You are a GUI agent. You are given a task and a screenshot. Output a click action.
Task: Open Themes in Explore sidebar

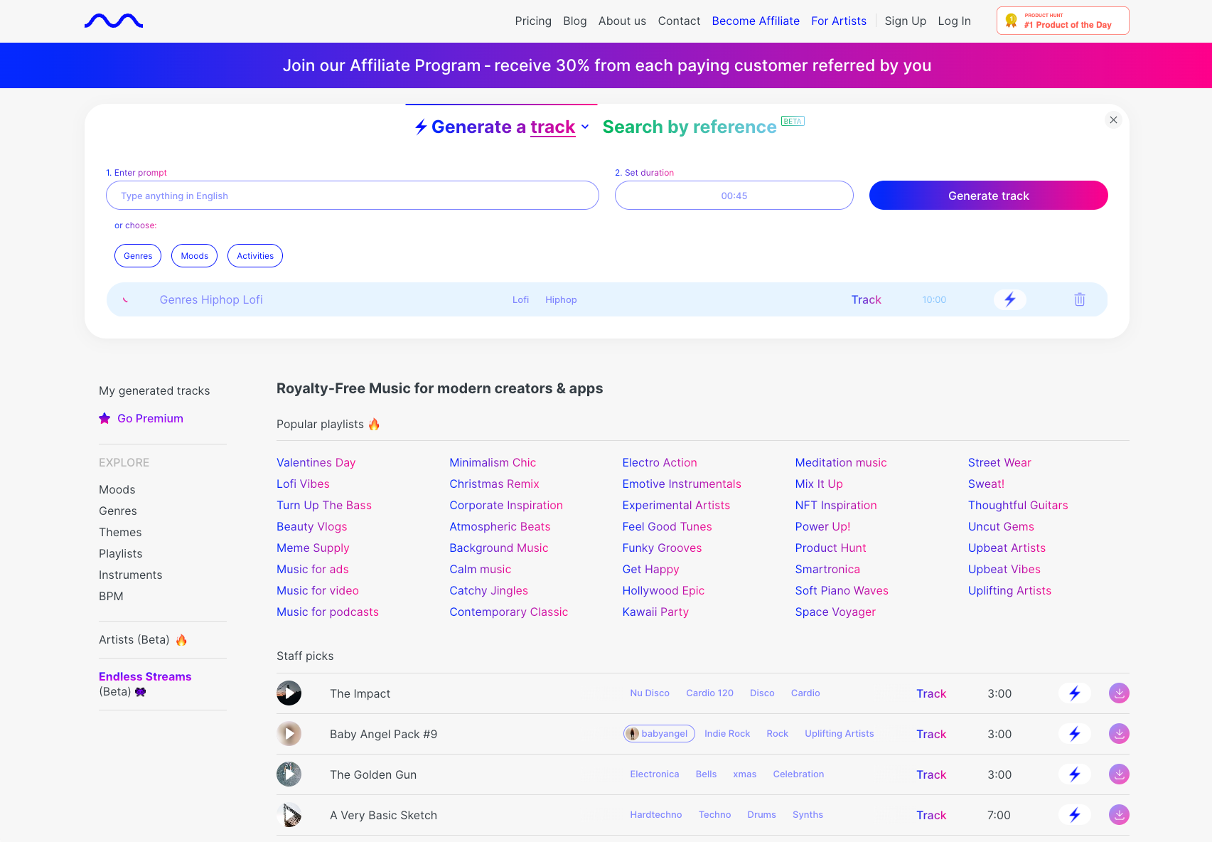pyautogui.click(x=120, y=532)
